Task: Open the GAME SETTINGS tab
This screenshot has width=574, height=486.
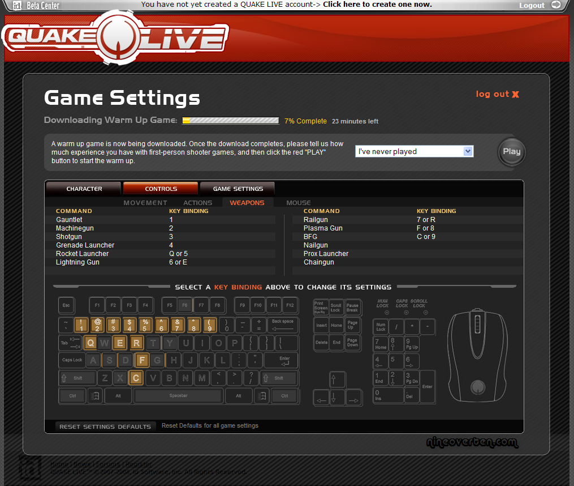Action: (238, 189)
